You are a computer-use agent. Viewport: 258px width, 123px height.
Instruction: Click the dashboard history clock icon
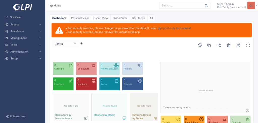[200, 45]
